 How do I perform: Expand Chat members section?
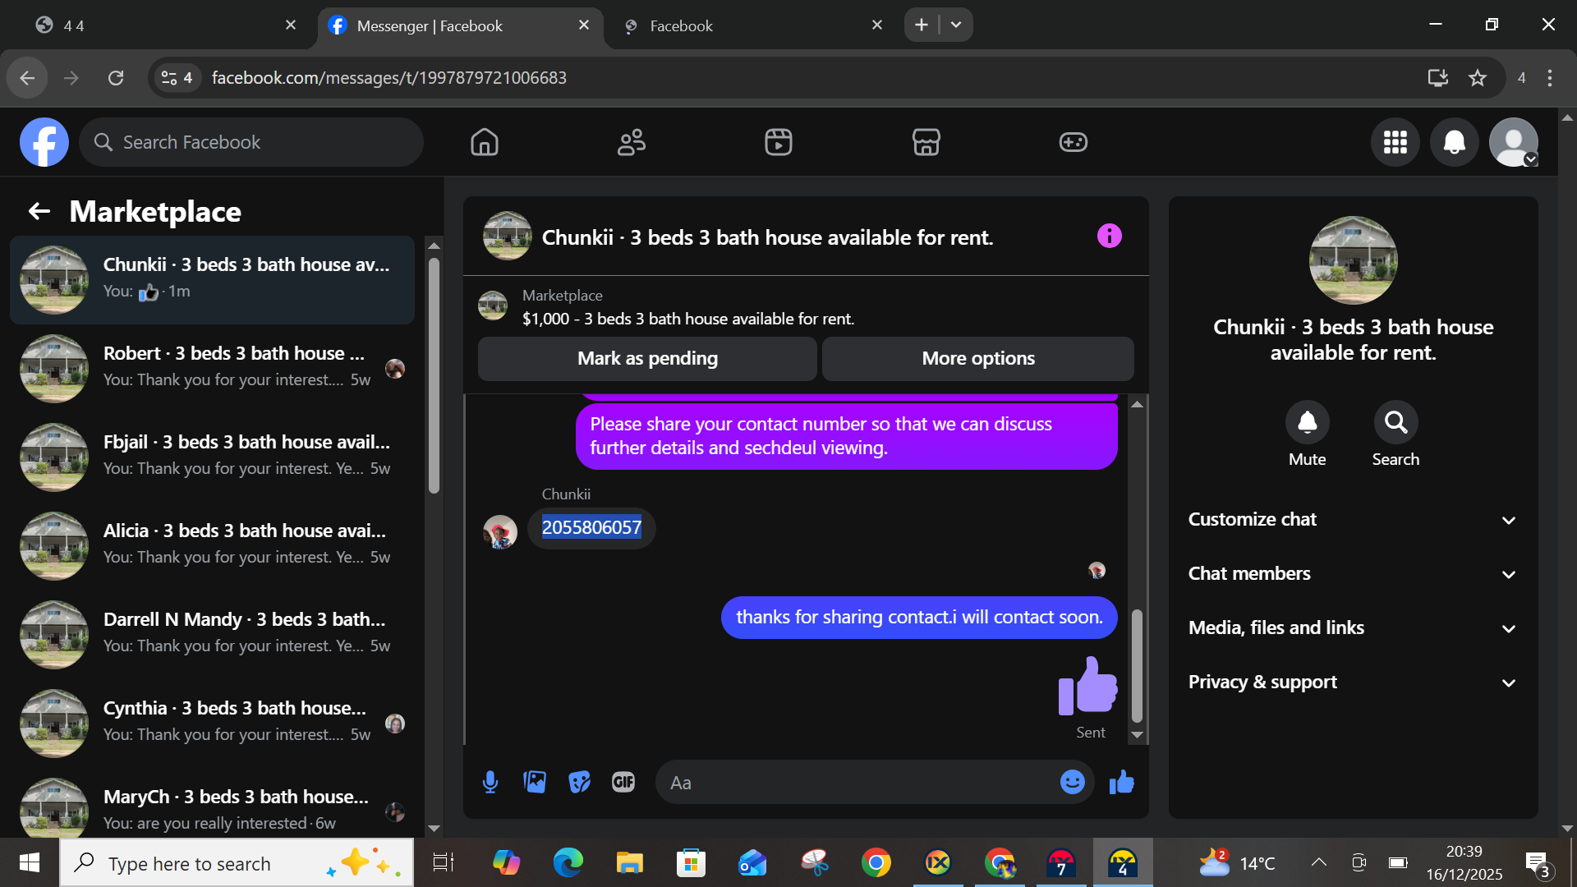[1353, 574]
